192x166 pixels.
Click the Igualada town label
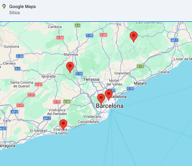click(x=49, y=76)
